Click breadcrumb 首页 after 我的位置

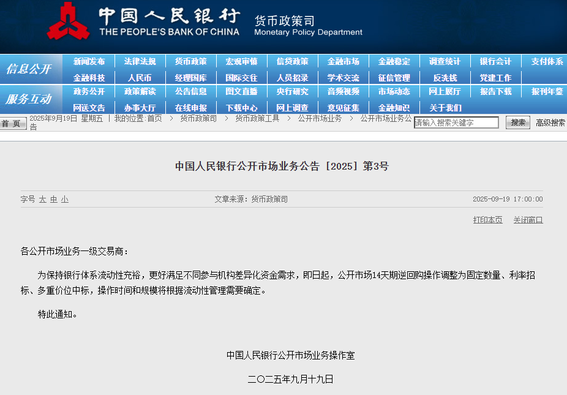(154, 118)
